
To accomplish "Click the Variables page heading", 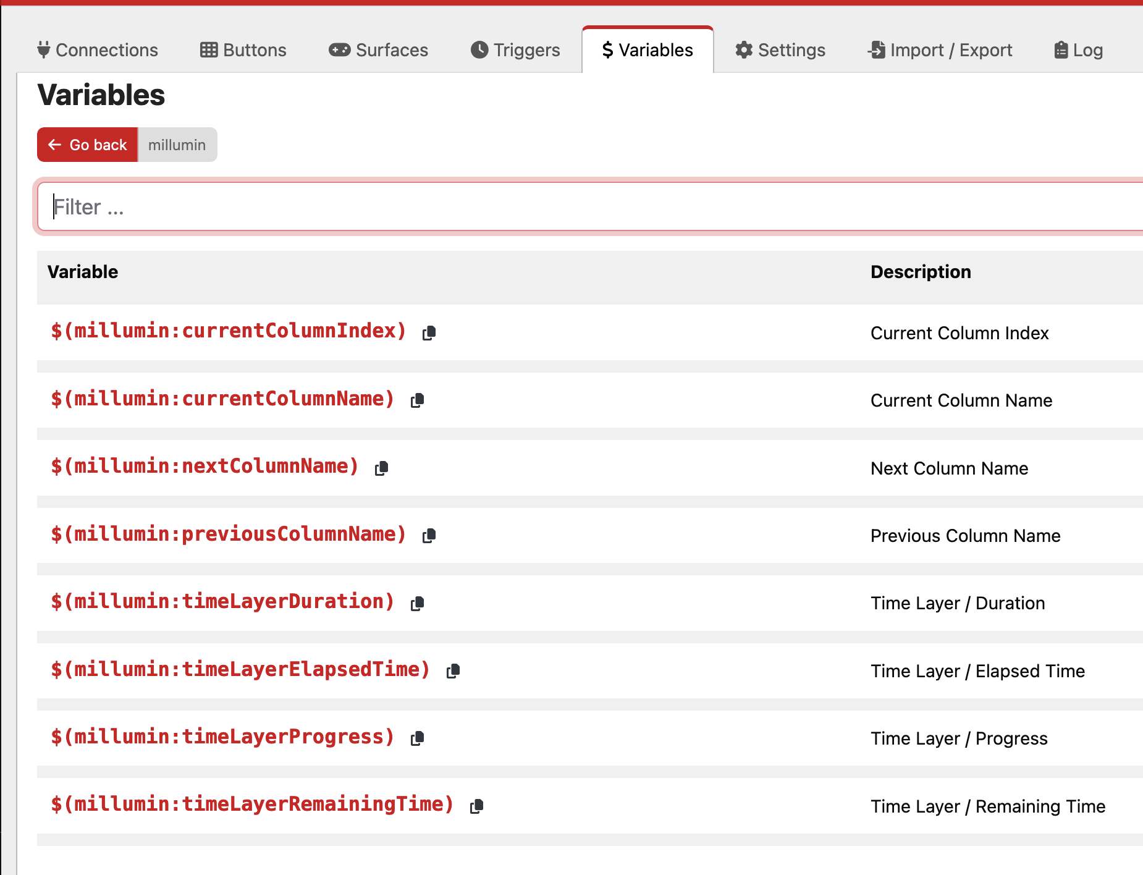I will (x=101, y=95).
